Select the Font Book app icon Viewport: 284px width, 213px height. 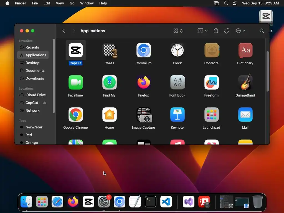177,82
